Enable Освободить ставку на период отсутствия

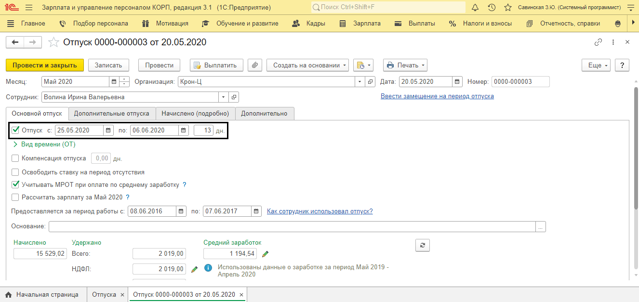15,172
